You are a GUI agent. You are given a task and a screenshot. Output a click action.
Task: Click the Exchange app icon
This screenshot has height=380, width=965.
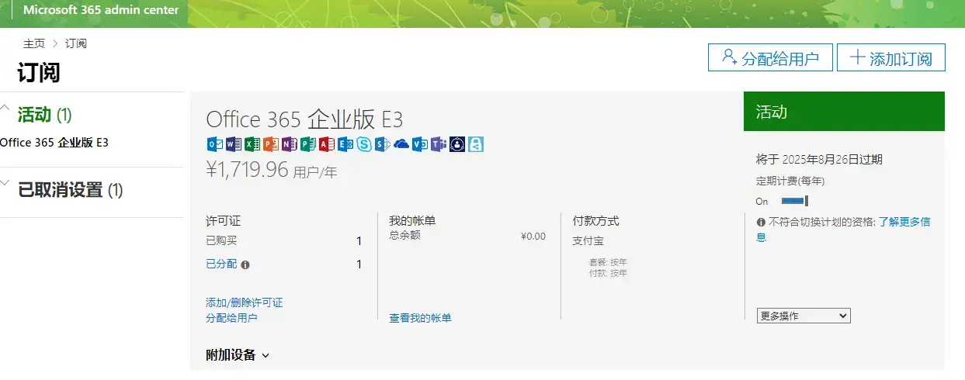[345, 144]
